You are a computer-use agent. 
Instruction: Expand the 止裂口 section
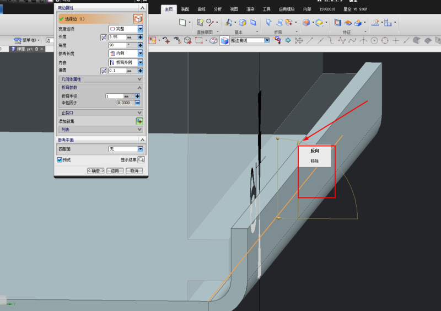(x=101, y=112)
